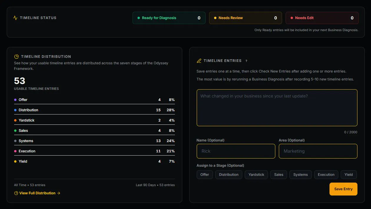Select the Offer row label in distribution list
Image resolution: width=371 pixels, height=209 pixels.
23,100
